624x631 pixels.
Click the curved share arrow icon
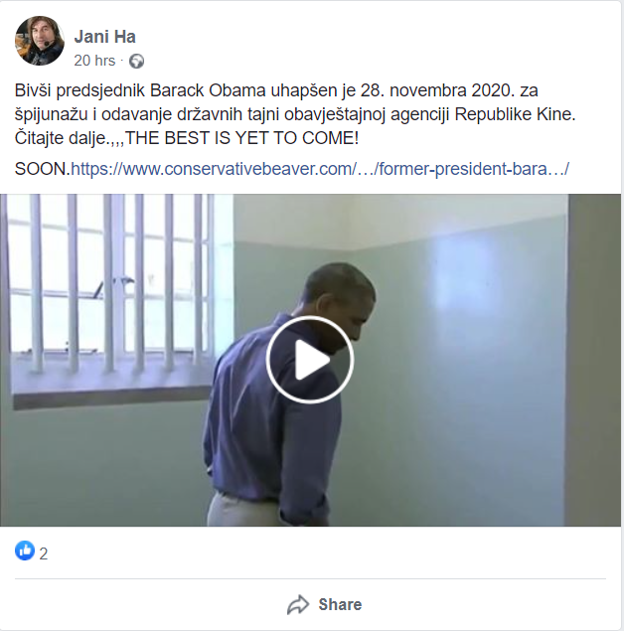(x=298, y=604)
